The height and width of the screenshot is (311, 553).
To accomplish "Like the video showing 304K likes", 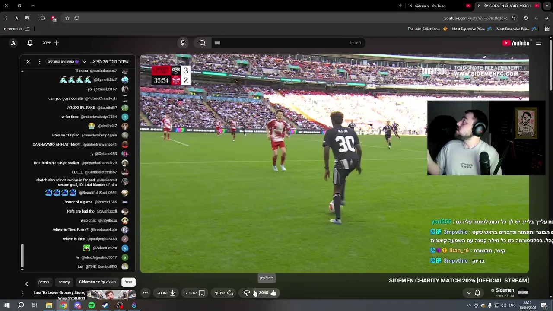I will [267, 293].
